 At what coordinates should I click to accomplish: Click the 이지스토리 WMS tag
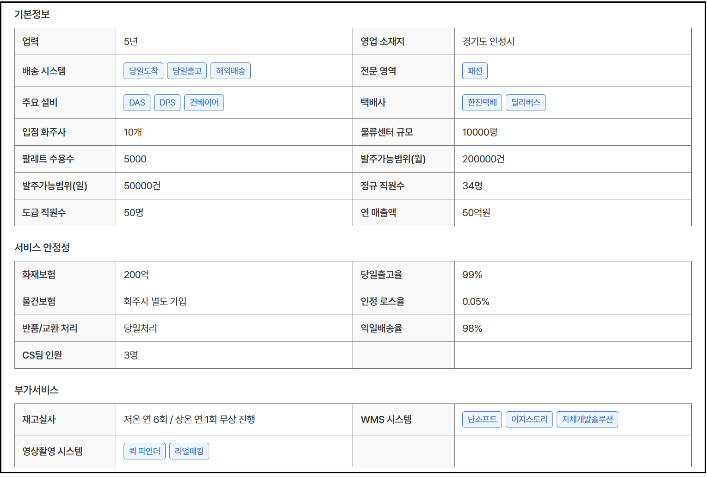(529, 420)
